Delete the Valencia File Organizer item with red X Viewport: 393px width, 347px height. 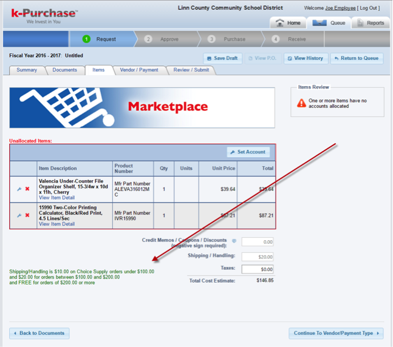coord(27,189)
